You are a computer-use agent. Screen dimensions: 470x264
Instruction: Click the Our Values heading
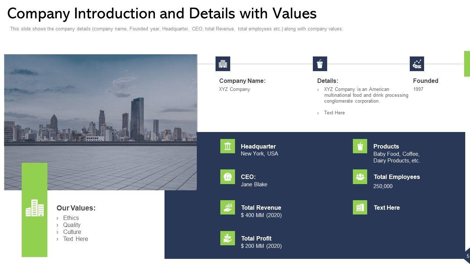pyautogui.click(x=76, y=208)
